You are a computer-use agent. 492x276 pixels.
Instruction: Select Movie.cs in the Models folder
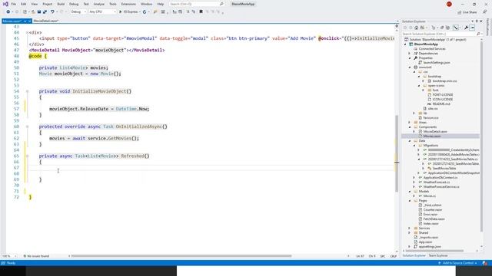(429, 196)
